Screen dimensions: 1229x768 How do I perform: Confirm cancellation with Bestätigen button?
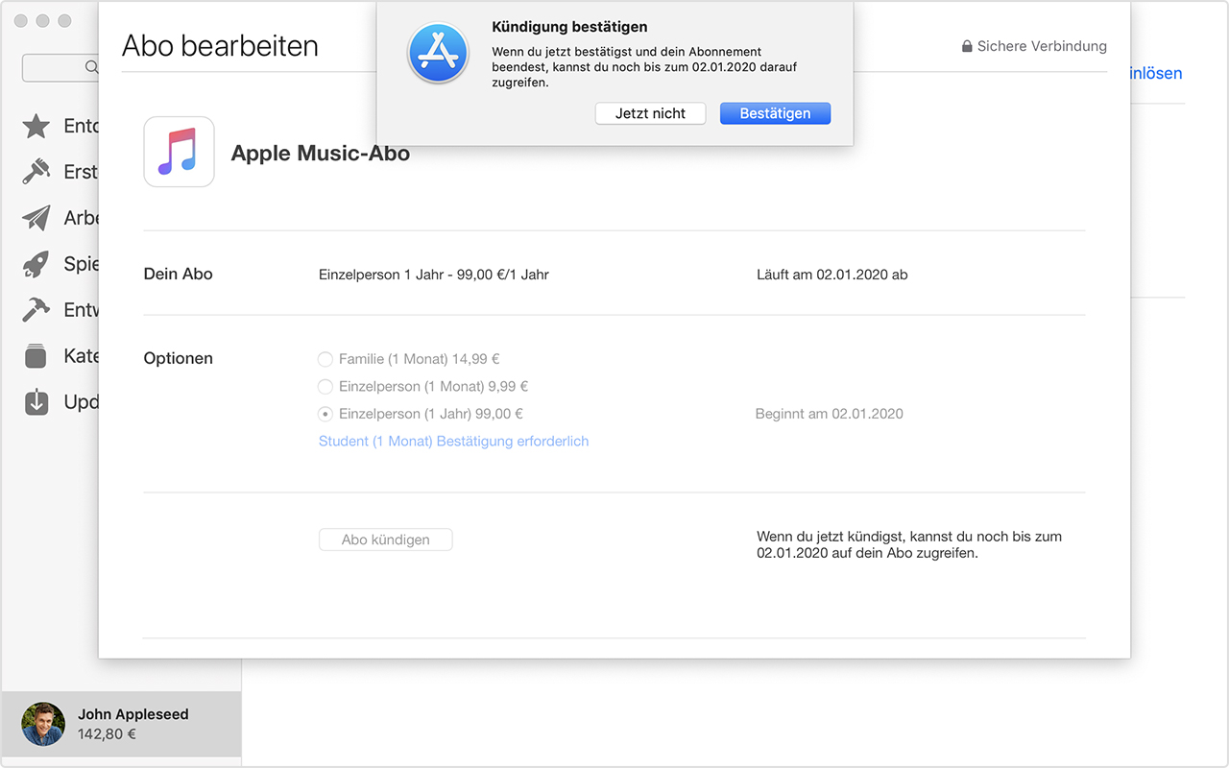[775, 113]
